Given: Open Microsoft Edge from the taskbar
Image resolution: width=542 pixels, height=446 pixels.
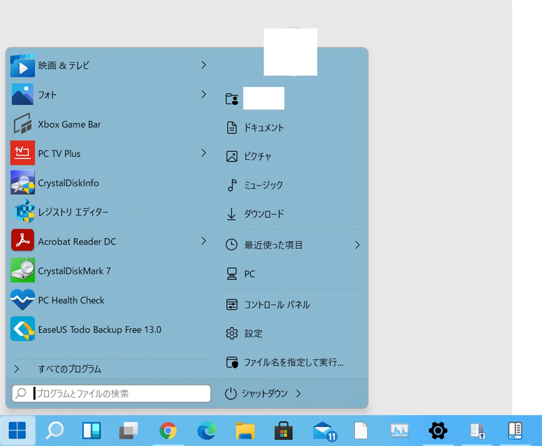Looking at the screenshot, I should tap(206, 431).
